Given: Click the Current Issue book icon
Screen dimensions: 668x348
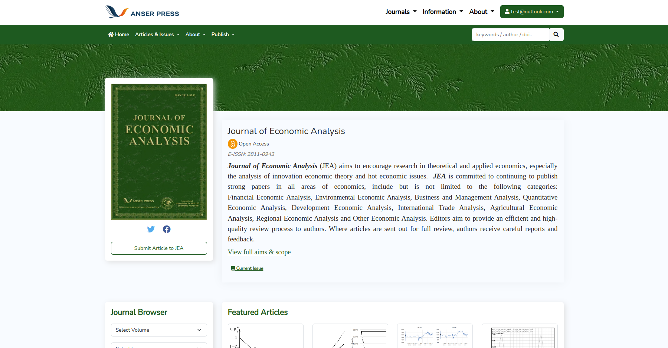Looking at the screenshot, I should [233, 268].
